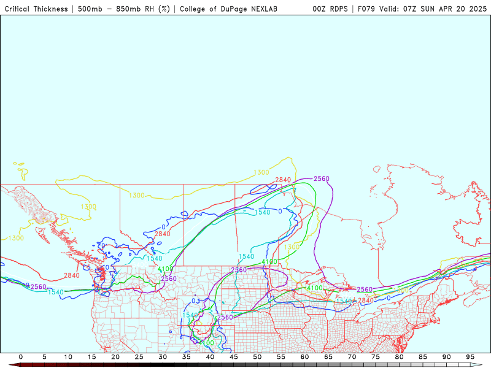491x368 pixels.
Task: Click purple "2560" label at top of purple contour
Action: pyautogui.click(x=322, y=178)
